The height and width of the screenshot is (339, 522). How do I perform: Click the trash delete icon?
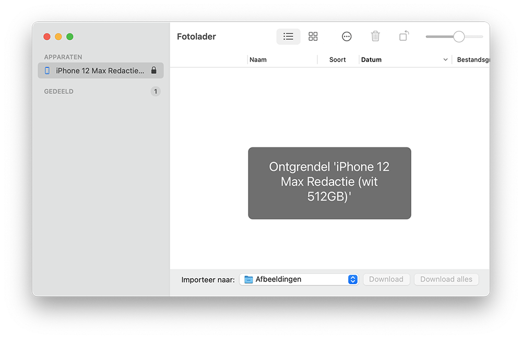click(x=375, y=36)
